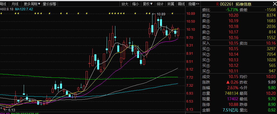
Task: Click stock name 拓维信息
Action: (x=243, y=4)
